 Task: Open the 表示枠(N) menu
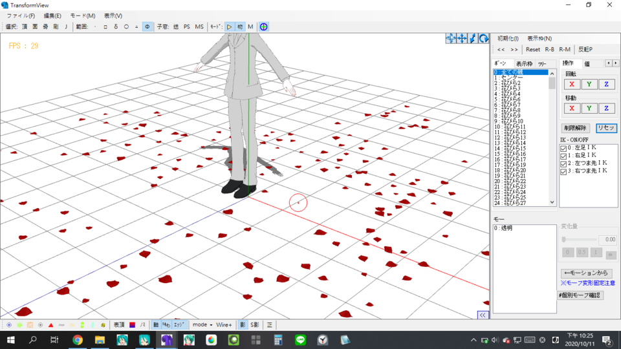tap(539, 38)
